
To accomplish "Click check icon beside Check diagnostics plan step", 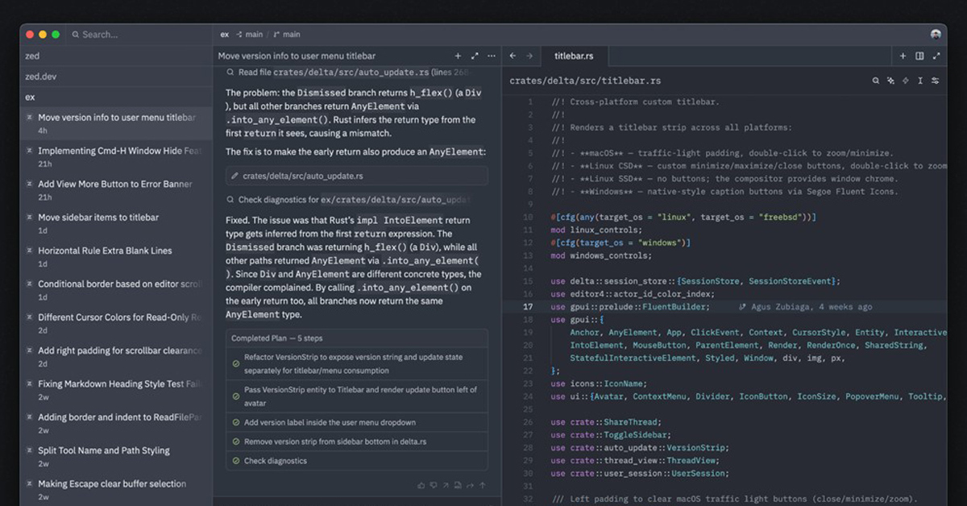I will (x=236, y=461).
